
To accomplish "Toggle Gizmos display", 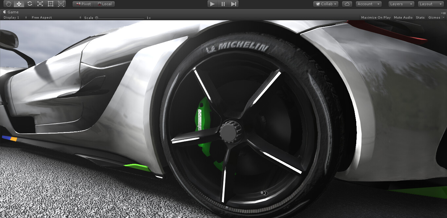I will pyautogui.click(x=434, y=18).
